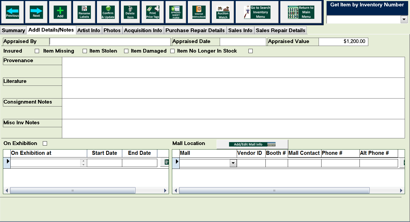The image size is (410, 222).
Task: Switch to the Summary tab
Action: [13, 30]
